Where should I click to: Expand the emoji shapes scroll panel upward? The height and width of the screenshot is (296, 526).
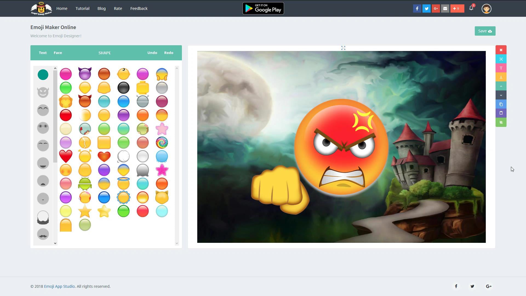pos(55,68)
